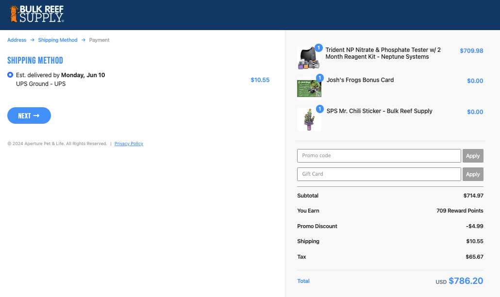
Task: Click quantity badge on Josh's Frogs card
Action: 320,78
